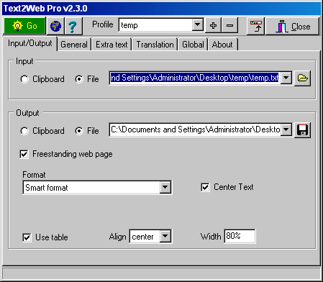
Task: Toggle the Use table checkbox
Action: pyautogui.click(x=27, y=237)
